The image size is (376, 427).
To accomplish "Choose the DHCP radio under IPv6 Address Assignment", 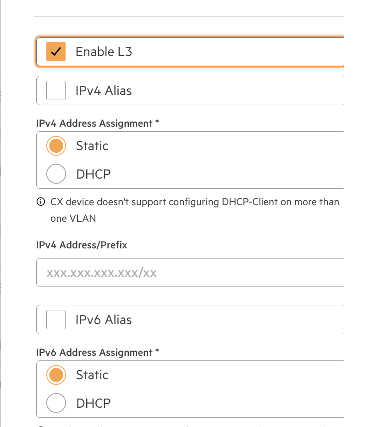I will point(56,403).
